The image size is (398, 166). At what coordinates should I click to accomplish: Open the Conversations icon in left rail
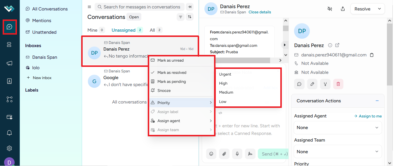pyautogui.click(x=9, y=27)
